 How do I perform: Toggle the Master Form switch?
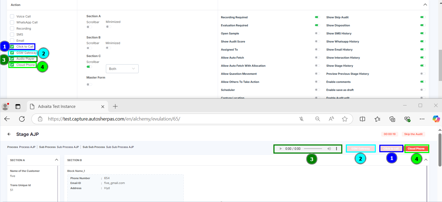pos(89,84)
